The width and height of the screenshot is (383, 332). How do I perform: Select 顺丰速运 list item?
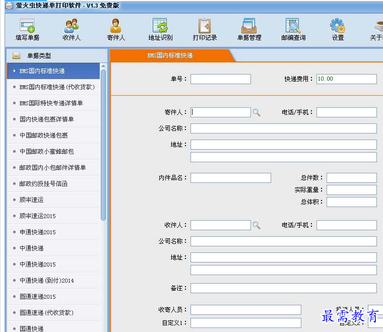(54, 200)
